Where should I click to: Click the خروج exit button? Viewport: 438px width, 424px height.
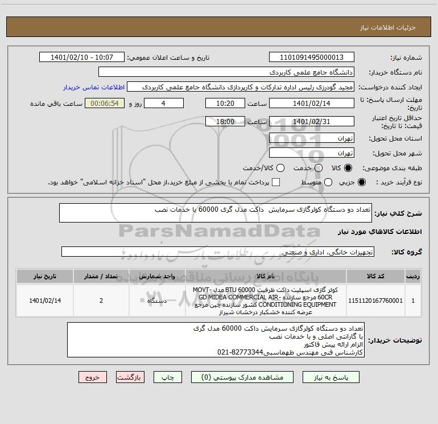pyautogui.click(x=93, y=377)
